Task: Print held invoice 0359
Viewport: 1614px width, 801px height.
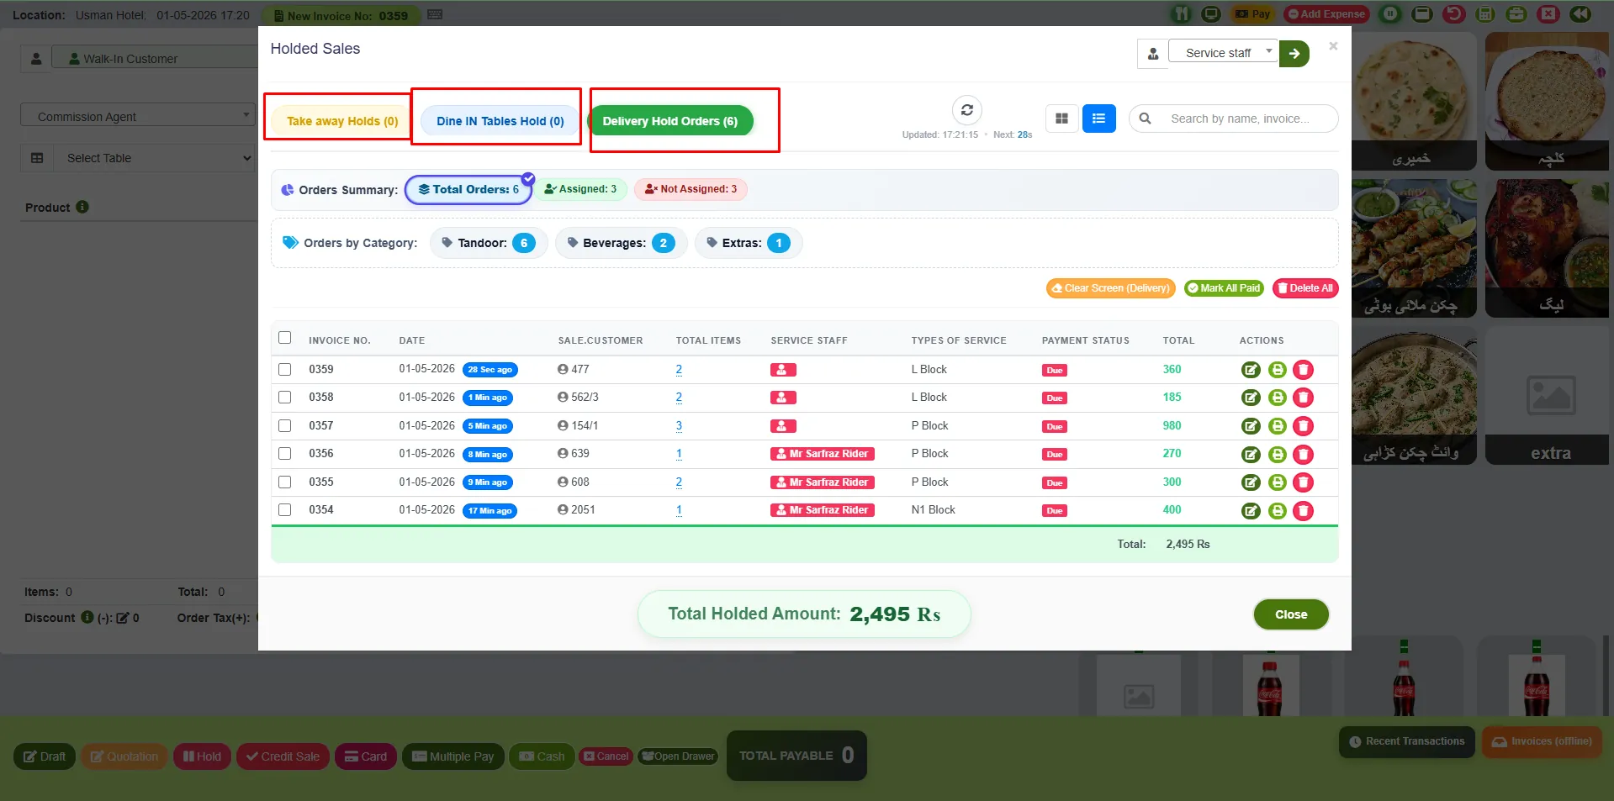Action: (1277, 370)
